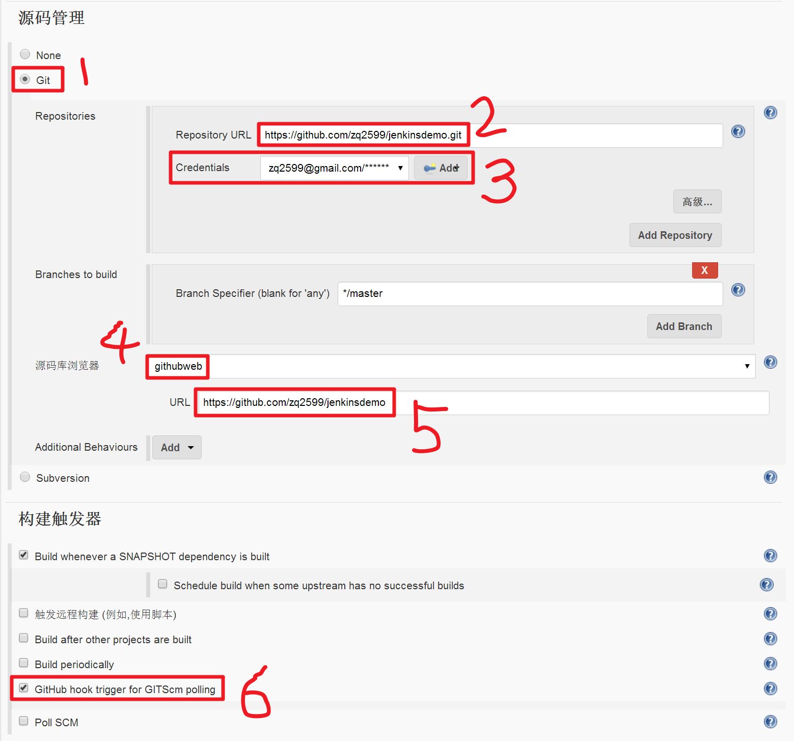This screenshot has height=741, width=794.
Task: Click the Branches to build label
Action: [76, 275]
